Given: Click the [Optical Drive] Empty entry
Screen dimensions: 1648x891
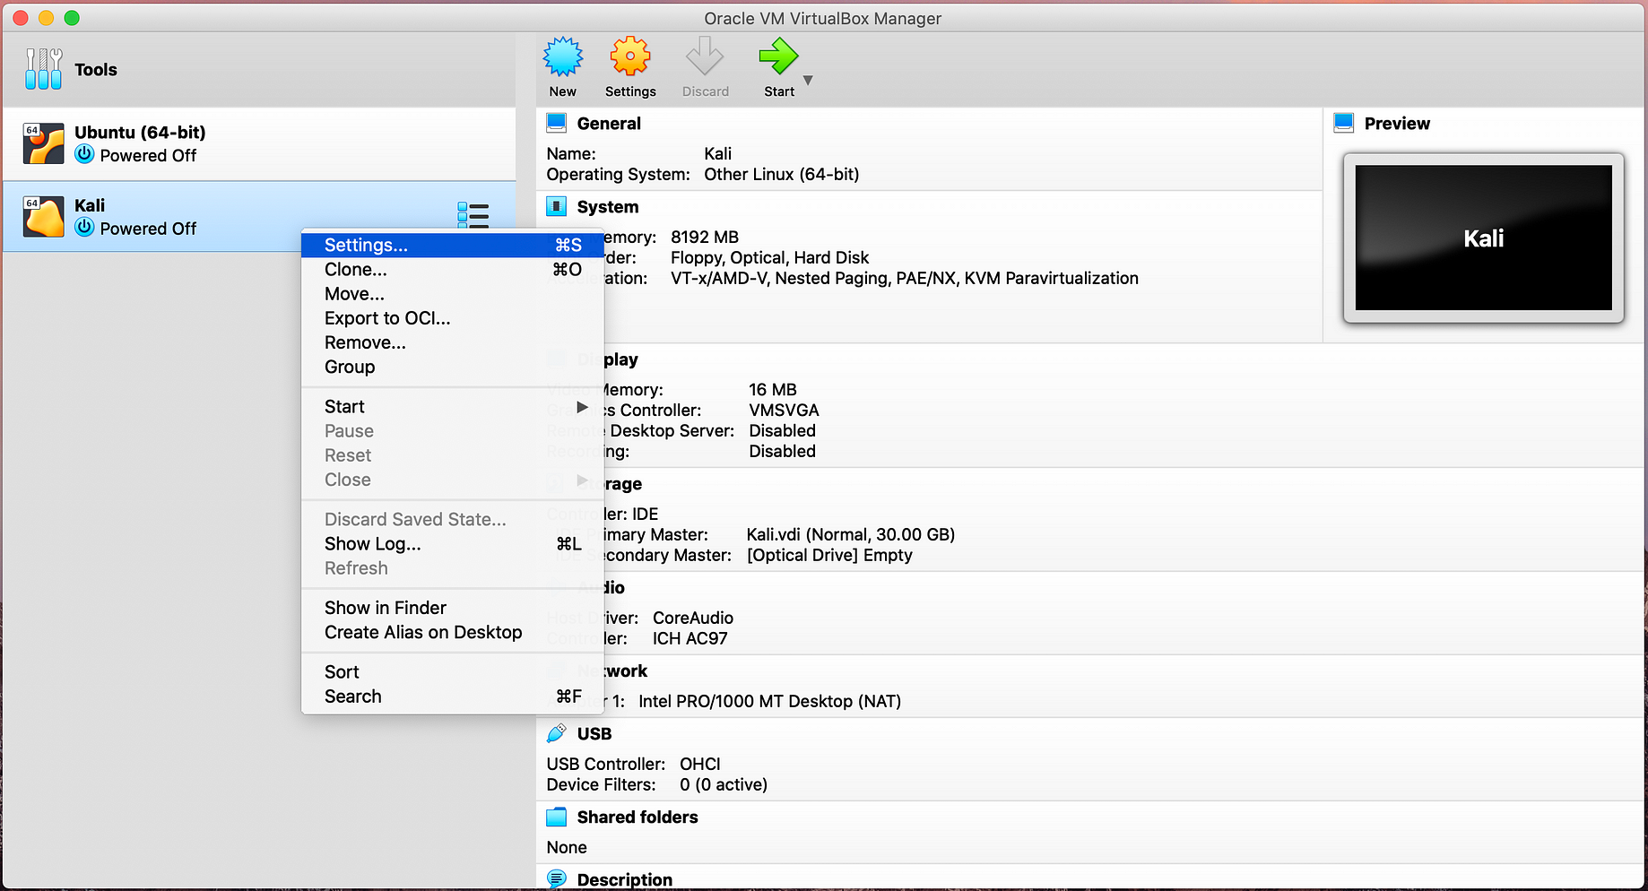Looking at the screenshot, I should [829, 556].
